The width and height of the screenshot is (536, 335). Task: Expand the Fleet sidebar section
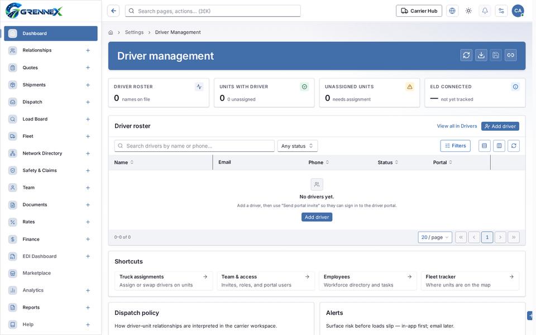point(88,136)
